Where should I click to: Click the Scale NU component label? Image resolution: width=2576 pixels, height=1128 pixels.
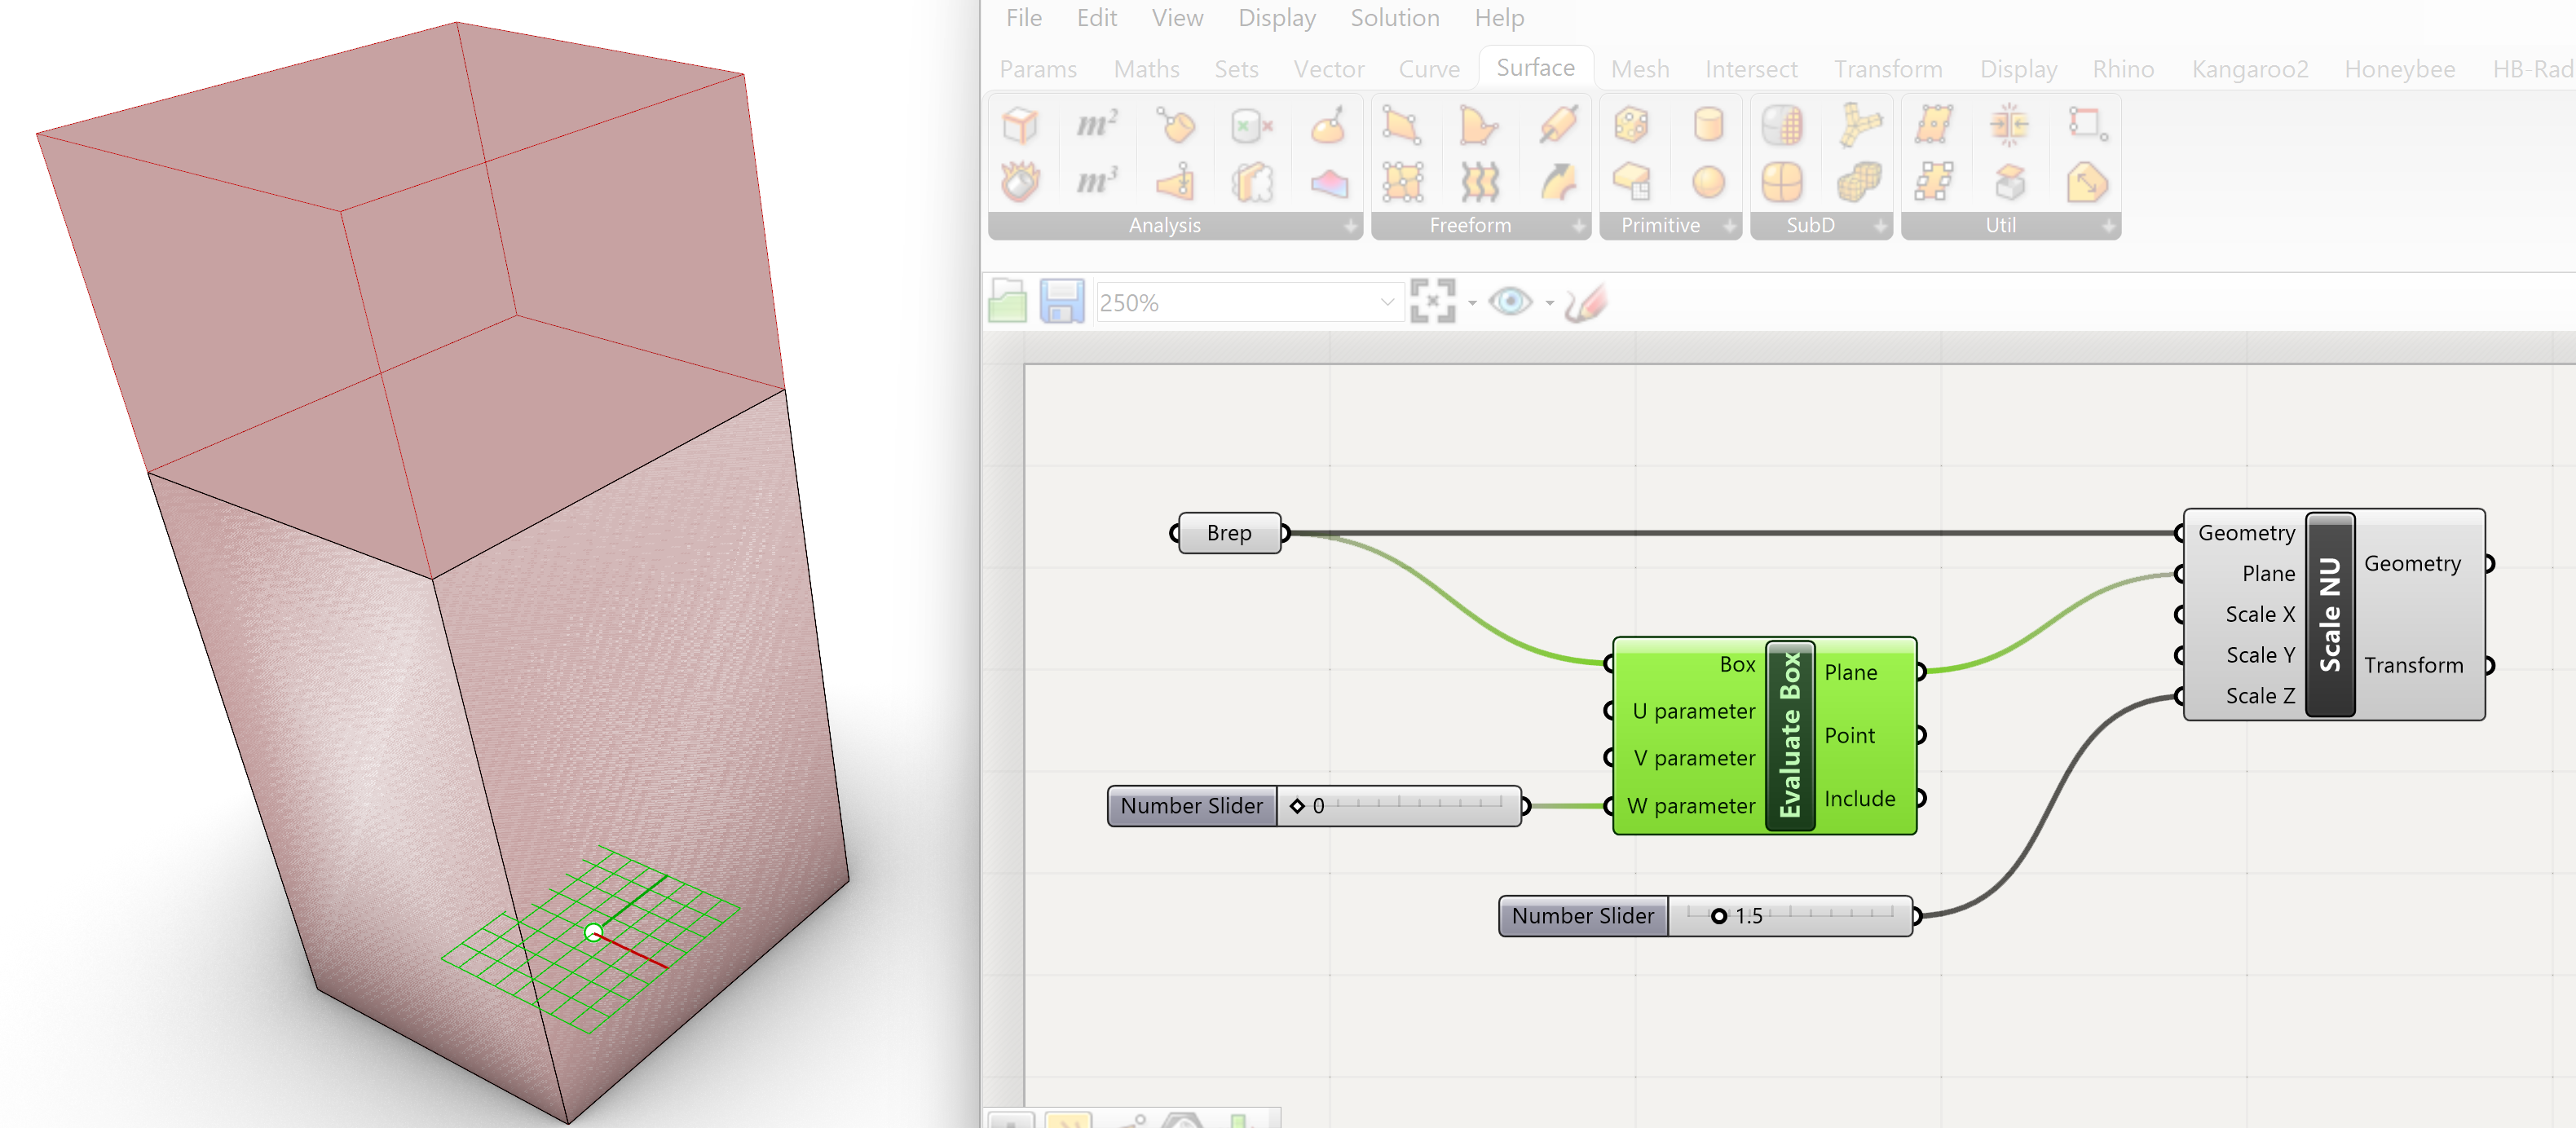2329,614
